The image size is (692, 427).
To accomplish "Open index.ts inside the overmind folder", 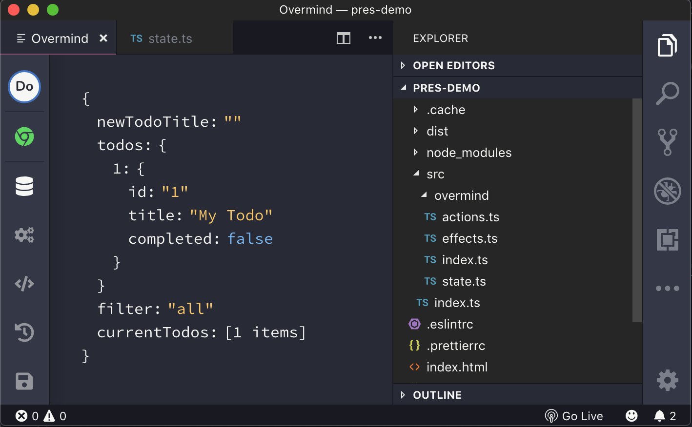I will 513,260.
